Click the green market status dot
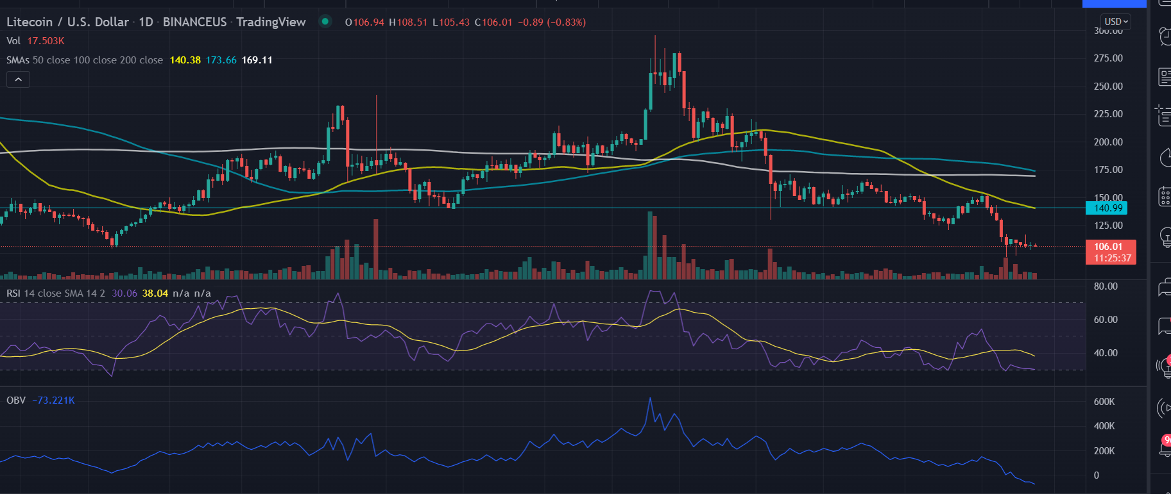 [x=325, y=22]
